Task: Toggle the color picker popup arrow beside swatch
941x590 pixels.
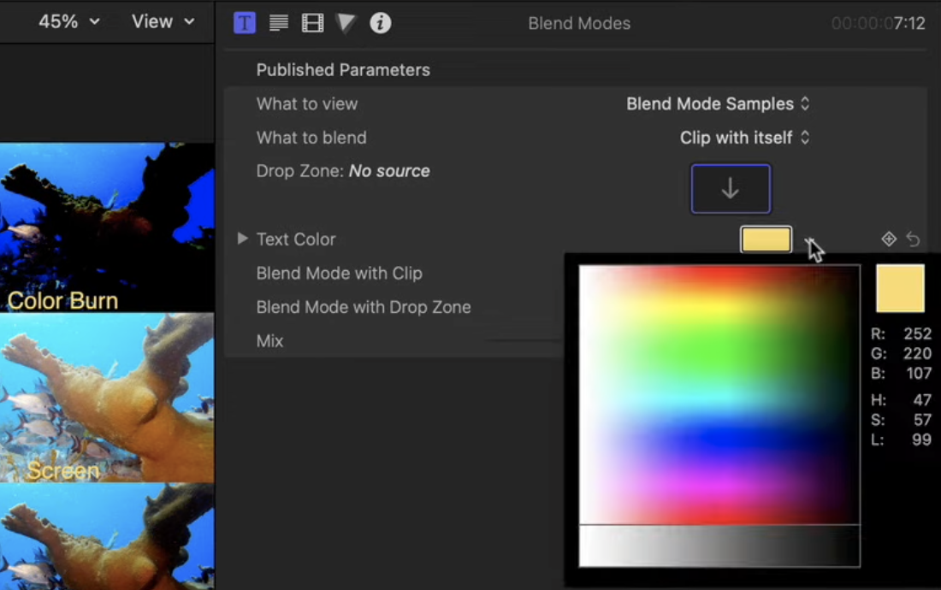Action: tap(809, 239)
